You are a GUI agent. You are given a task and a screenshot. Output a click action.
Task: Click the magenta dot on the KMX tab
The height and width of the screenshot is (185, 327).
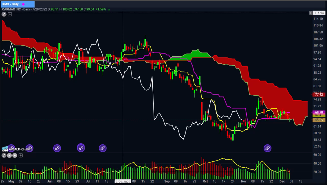click(23, 4)
